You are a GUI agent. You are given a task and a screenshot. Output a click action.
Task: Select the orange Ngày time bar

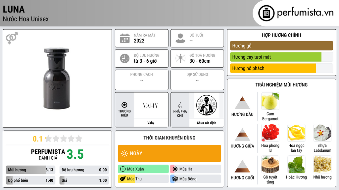[169, 153]
